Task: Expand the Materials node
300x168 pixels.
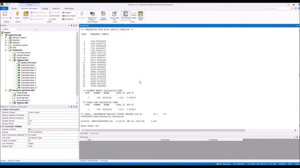Action: pos(6,42)
